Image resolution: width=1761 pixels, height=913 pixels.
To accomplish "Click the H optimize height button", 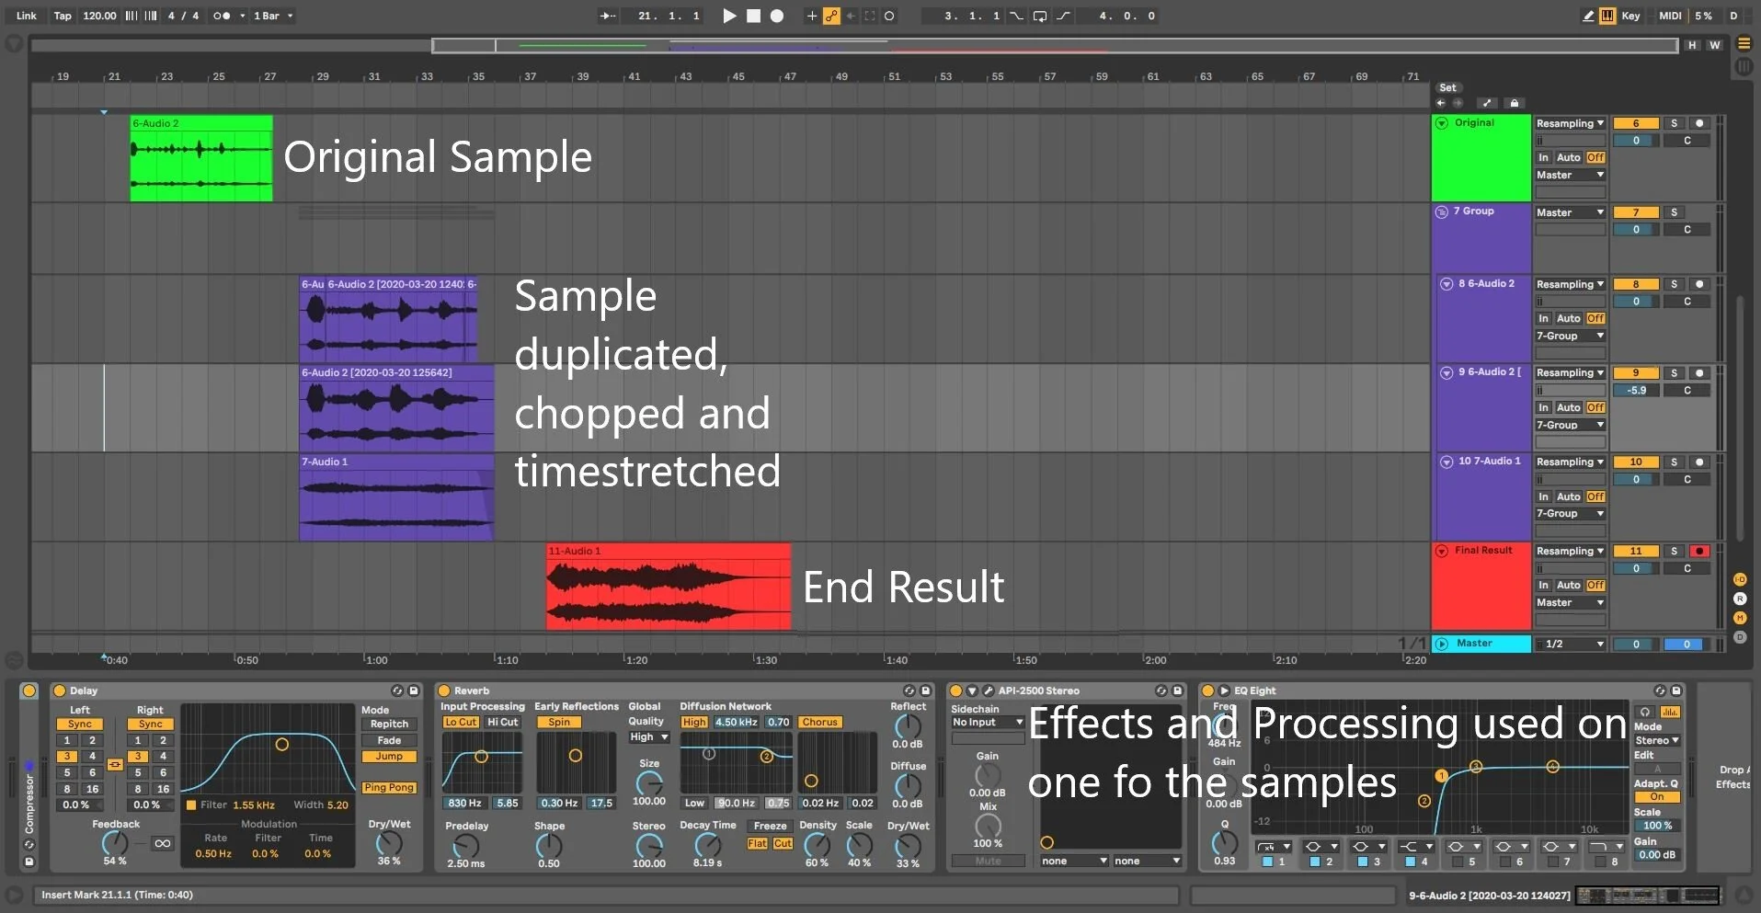I will coord(1692,45).
